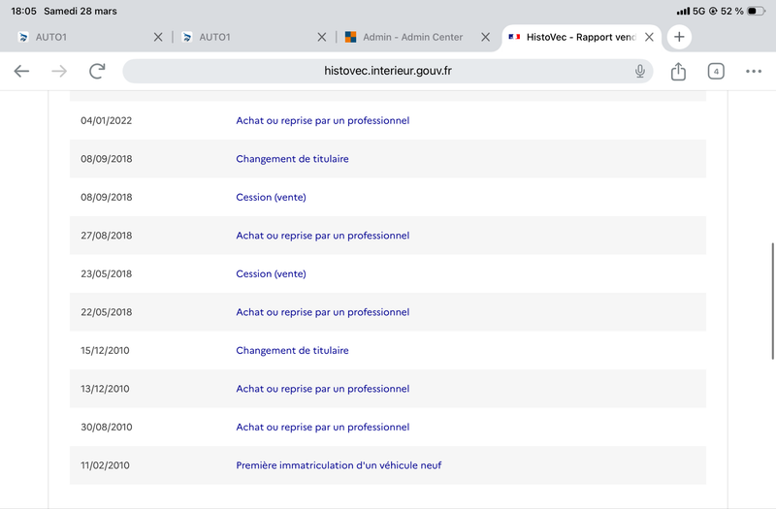This screenshot has width=776, height=509.
Task: Tap the histovec.interieur.gouv.fr address field
Action: point(386,71)
